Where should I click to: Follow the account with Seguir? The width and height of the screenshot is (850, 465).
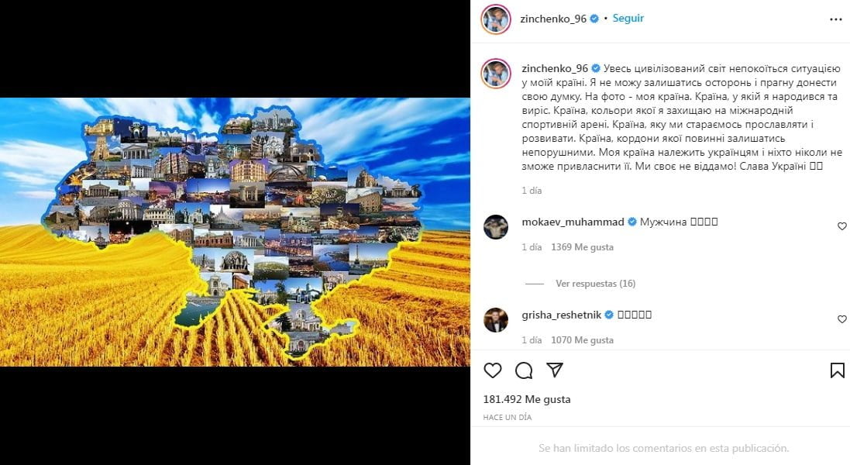click(x=628, y=19)
